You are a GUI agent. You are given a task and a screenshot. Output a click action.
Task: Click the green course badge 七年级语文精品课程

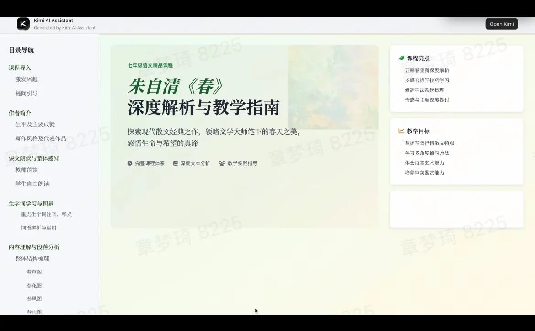(x=150, y=65)
